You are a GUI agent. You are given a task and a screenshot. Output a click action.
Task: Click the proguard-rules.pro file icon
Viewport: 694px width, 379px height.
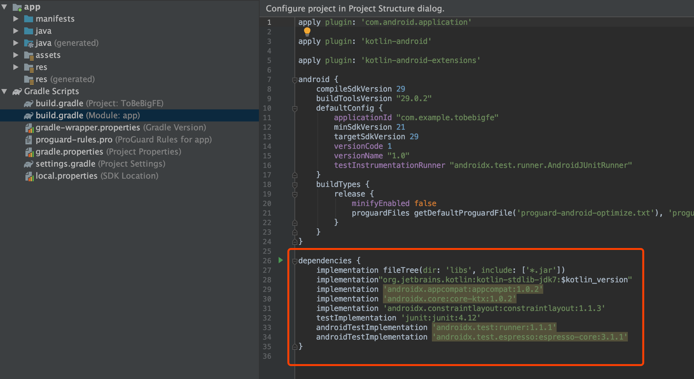29,140
